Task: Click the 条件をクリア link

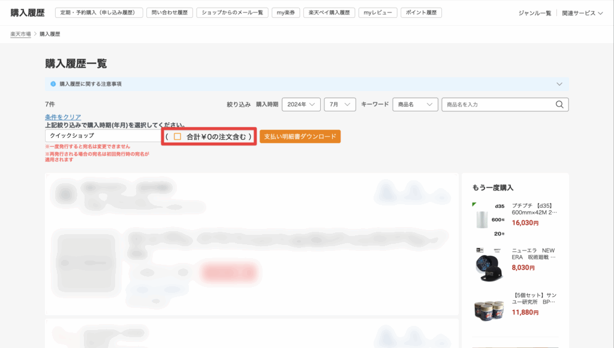Action: (63, 117)
